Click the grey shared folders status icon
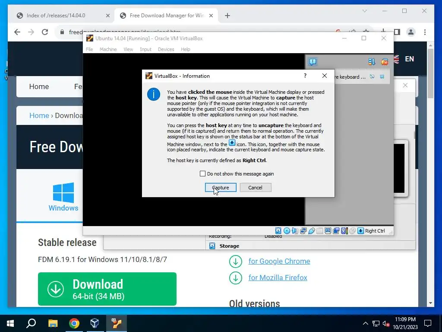 (x=320, y=231)
